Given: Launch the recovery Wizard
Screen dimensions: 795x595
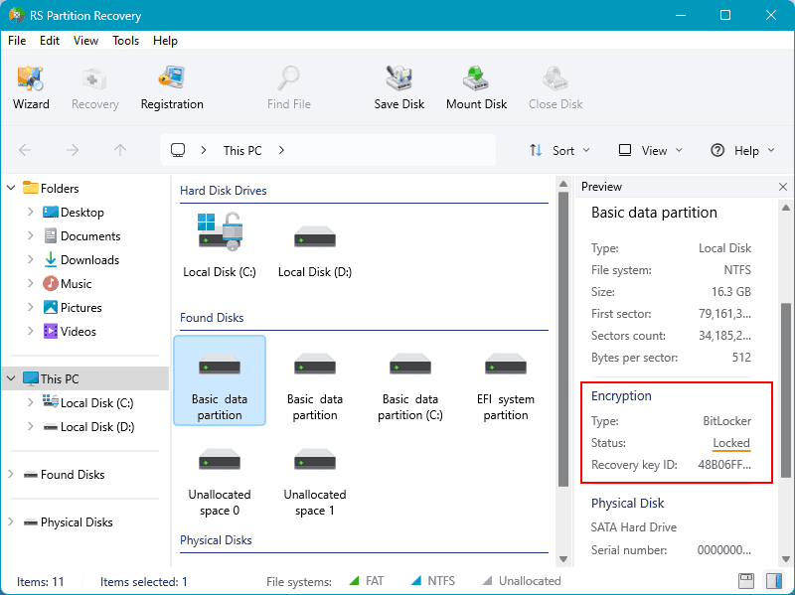Looking at the screenshot, I should (31, 87).
